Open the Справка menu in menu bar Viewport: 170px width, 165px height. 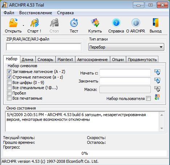click(x=65, y=13)
